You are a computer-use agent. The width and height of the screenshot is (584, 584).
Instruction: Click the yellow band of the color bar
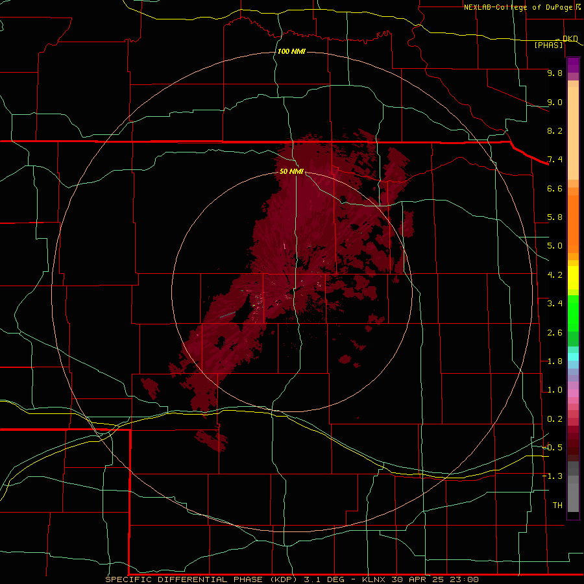(x=573, y=278)
